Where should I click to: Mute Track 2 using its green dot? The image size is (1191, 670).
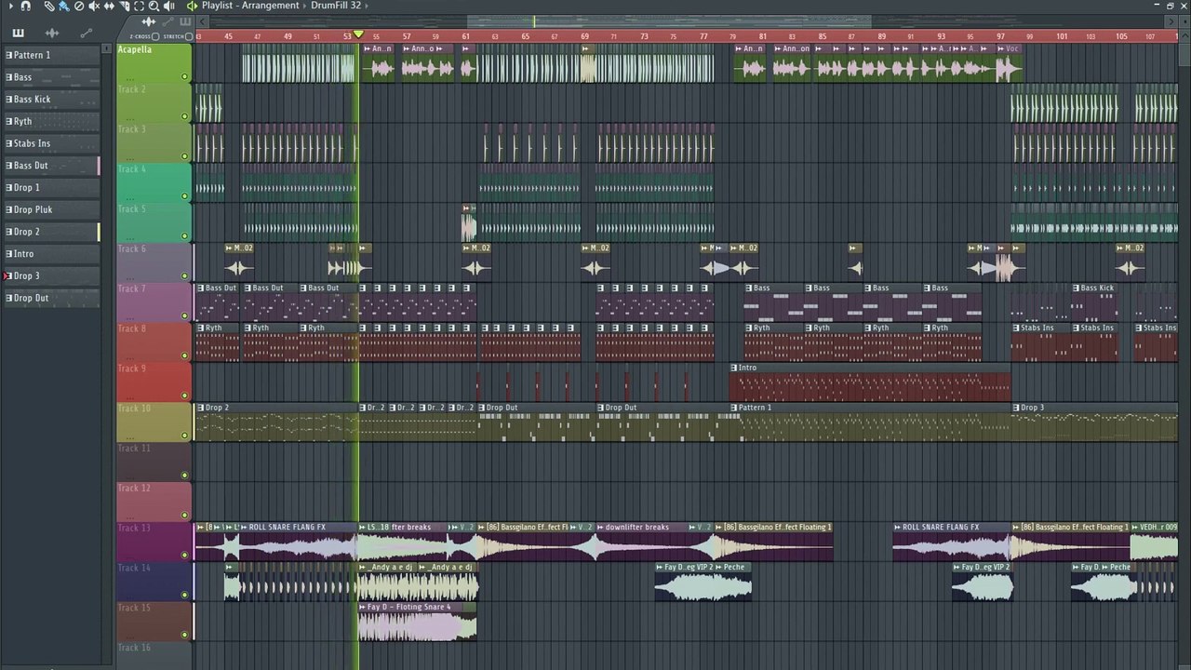[184, 117]
